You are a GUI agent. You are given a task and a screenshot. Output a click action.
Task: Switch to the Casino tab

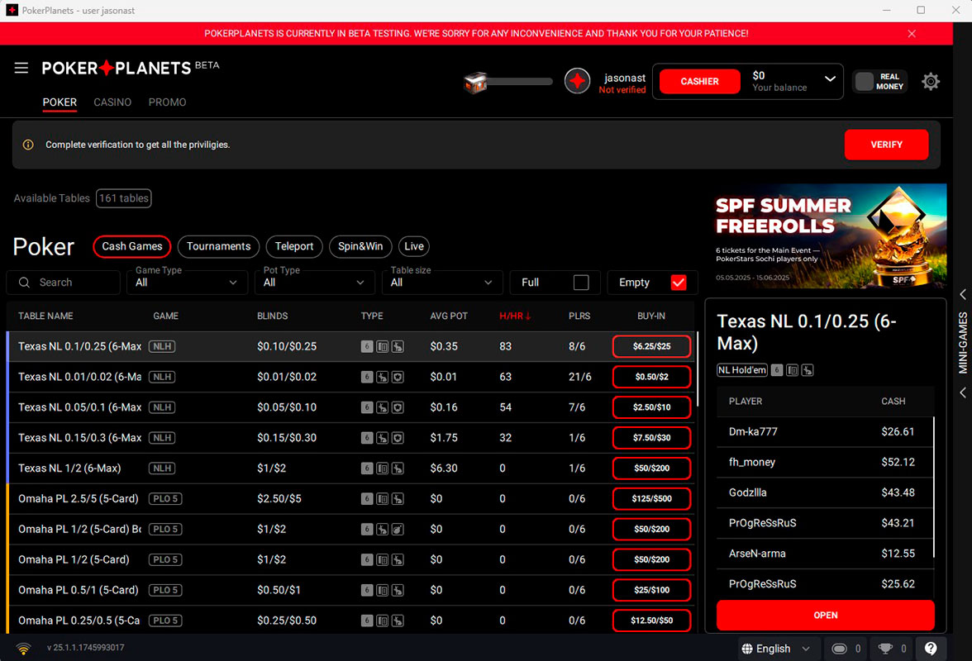tap(112, 102)
